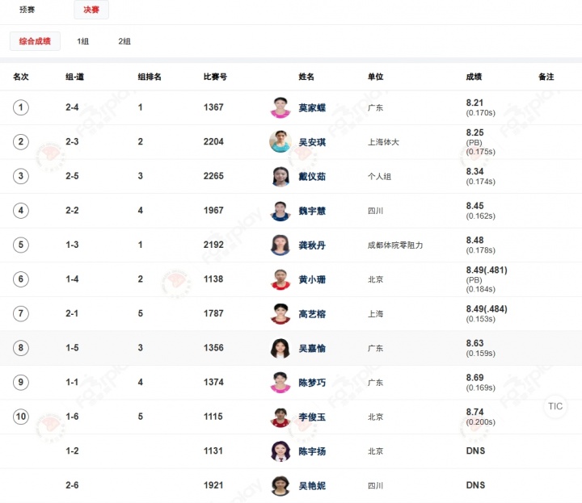
Task: Click 陈宇扬's avatar photo
Action: [280, 451]
